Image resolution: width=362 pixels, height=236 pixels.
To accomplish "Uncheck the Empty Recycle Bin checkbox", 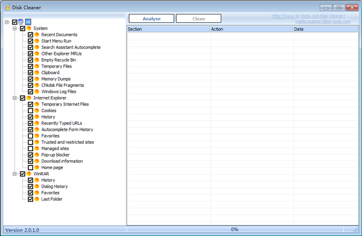I will tap(30, 60).
